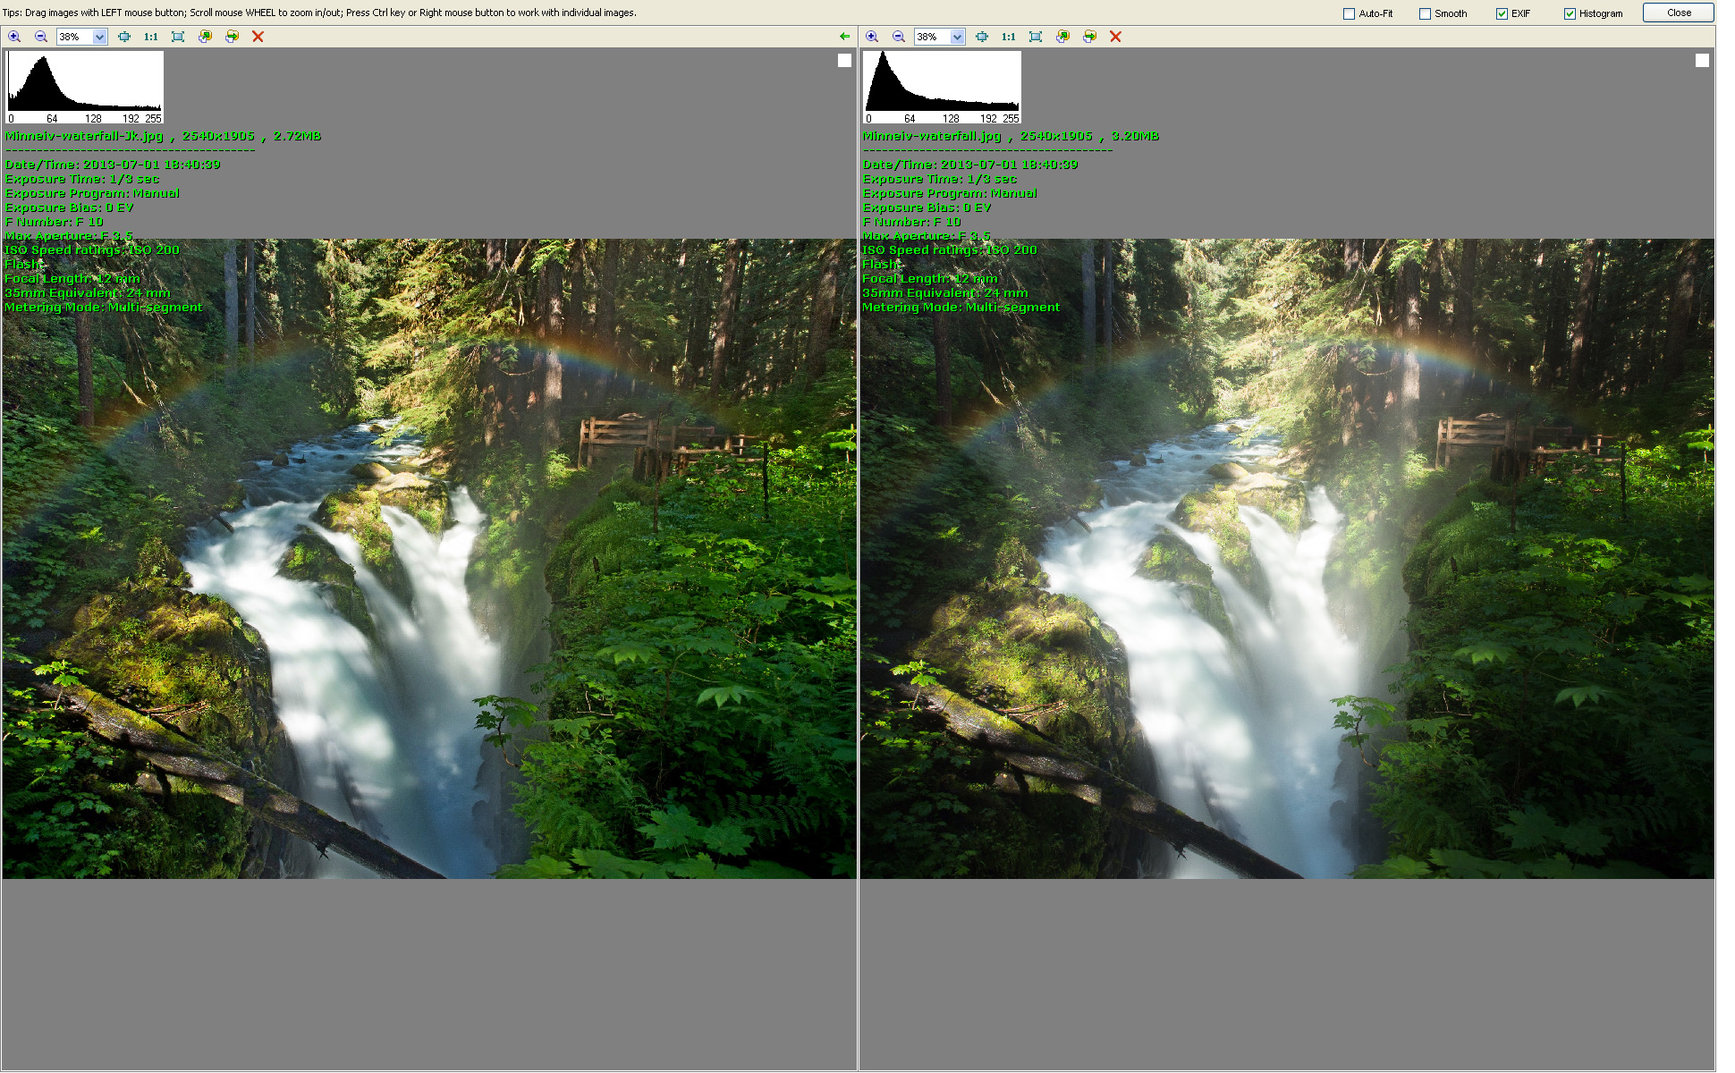Screen dimensions: 1735x1073
Task: Uncheck the Histogram checkbox
Action: [1570, 13]
